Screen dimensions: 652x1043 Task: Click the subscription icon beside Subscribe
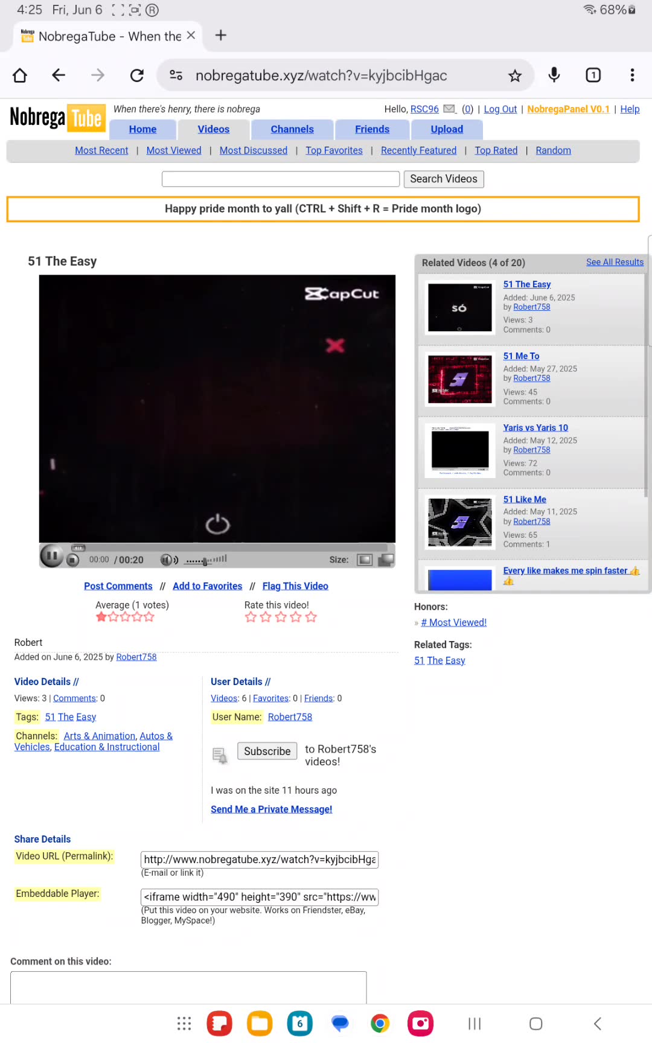(x=220, y=756)
